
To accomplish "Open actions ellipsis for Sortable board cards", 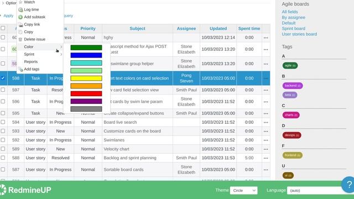I will pyautogui.click(x=265, y=170).
